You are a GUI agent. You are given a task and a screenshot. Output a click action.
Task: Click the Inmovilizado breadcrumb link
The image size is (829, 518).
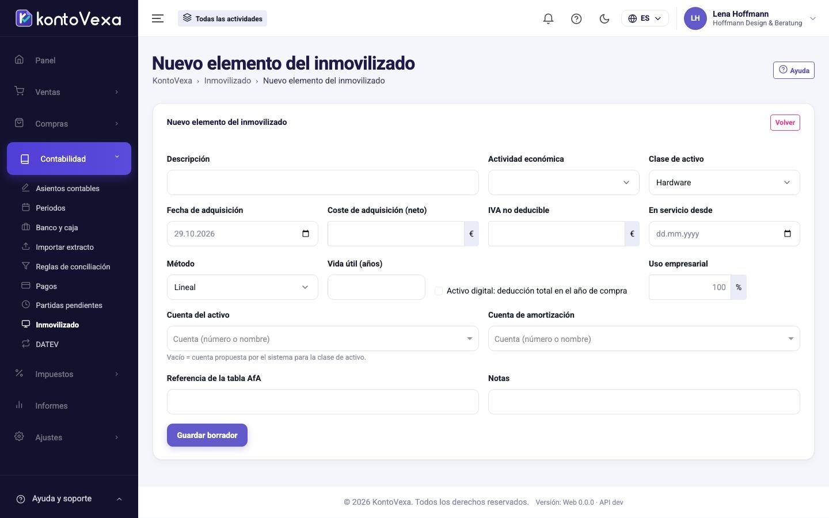tap(227, 81)
